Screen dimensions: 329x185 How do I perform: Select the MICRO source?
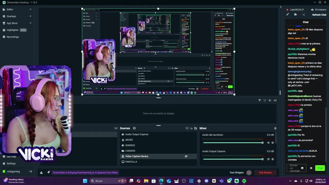[158, 140]
